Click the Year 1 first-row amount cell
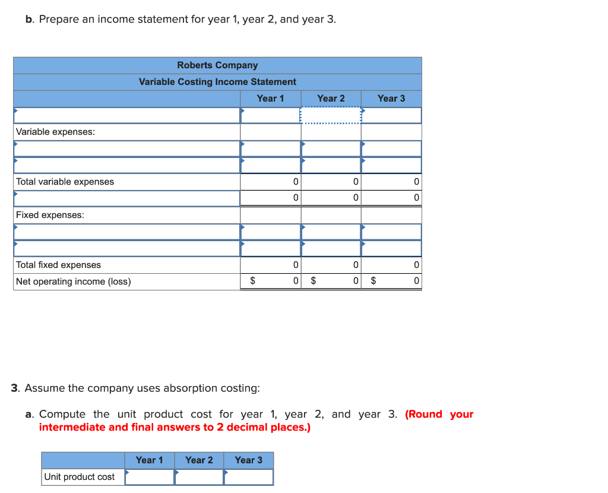608x493 pixels. pyautogui.click(x=271, y=116)
